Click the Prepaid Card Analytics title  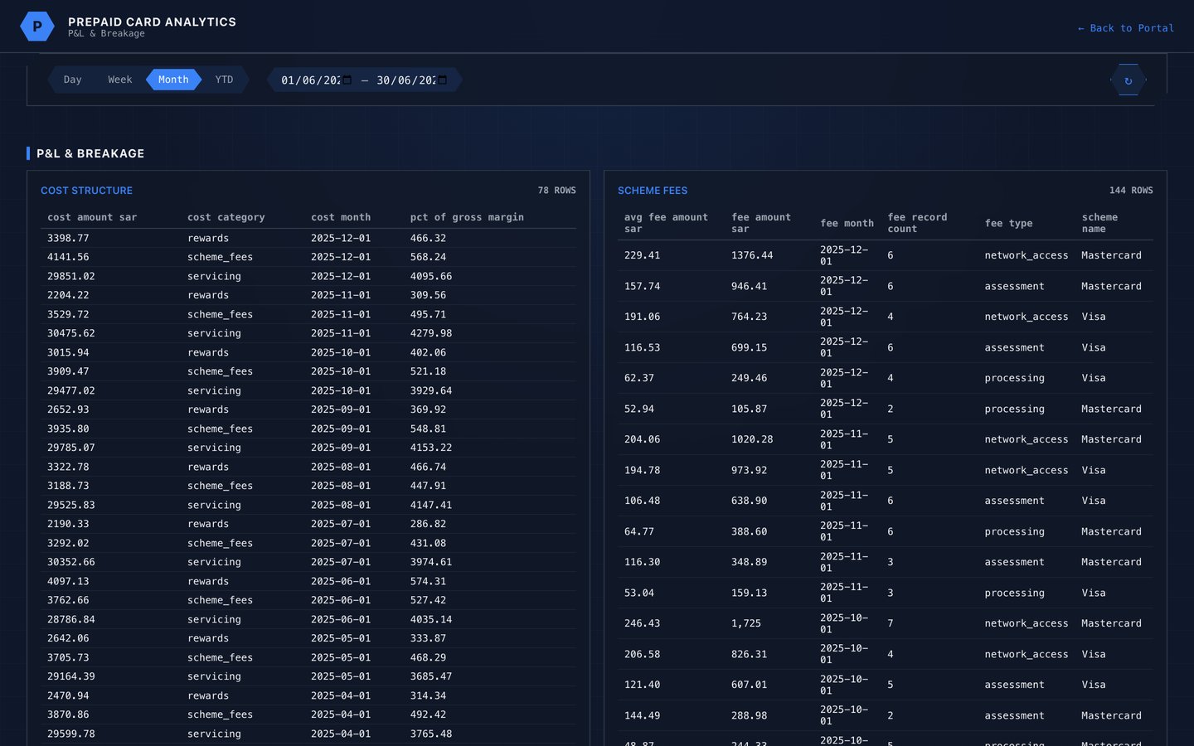pyautogui.click(x=152, y=22)
